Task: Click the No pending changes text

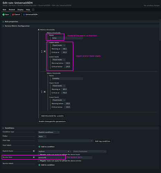Action: 152,6
